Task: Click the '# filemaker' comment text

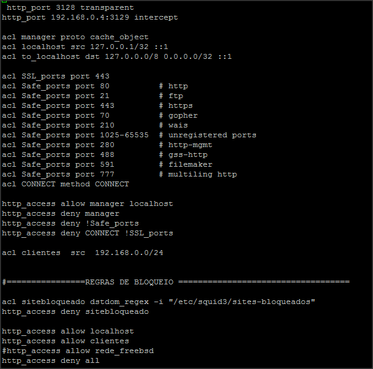Action: coord(186,164)
